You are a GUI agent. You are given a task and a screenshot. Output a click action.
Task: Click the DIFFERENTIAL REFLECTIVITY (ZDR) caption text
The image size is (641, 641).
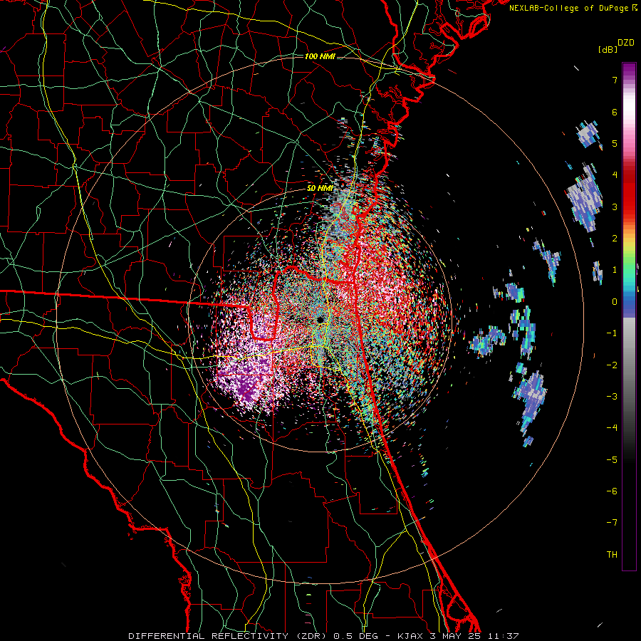point(229,636)
